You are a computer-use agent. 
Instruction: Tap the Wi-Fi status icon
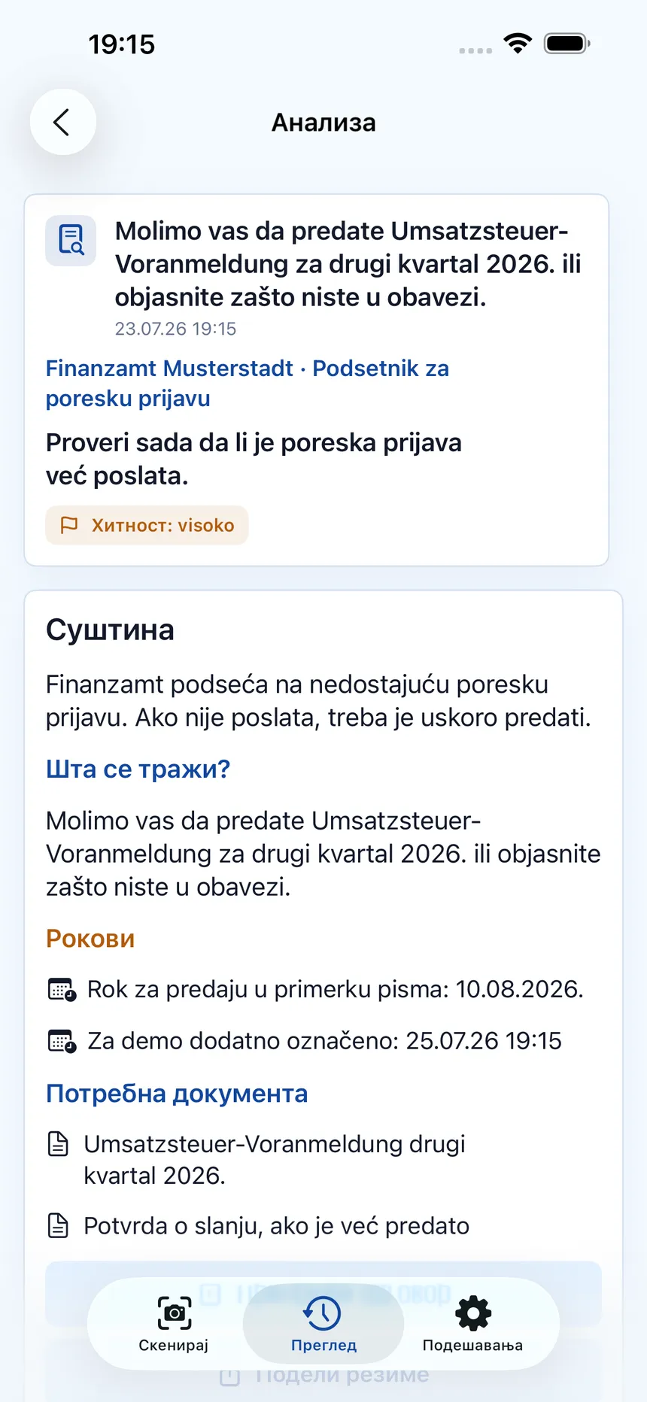coord(518,44)
